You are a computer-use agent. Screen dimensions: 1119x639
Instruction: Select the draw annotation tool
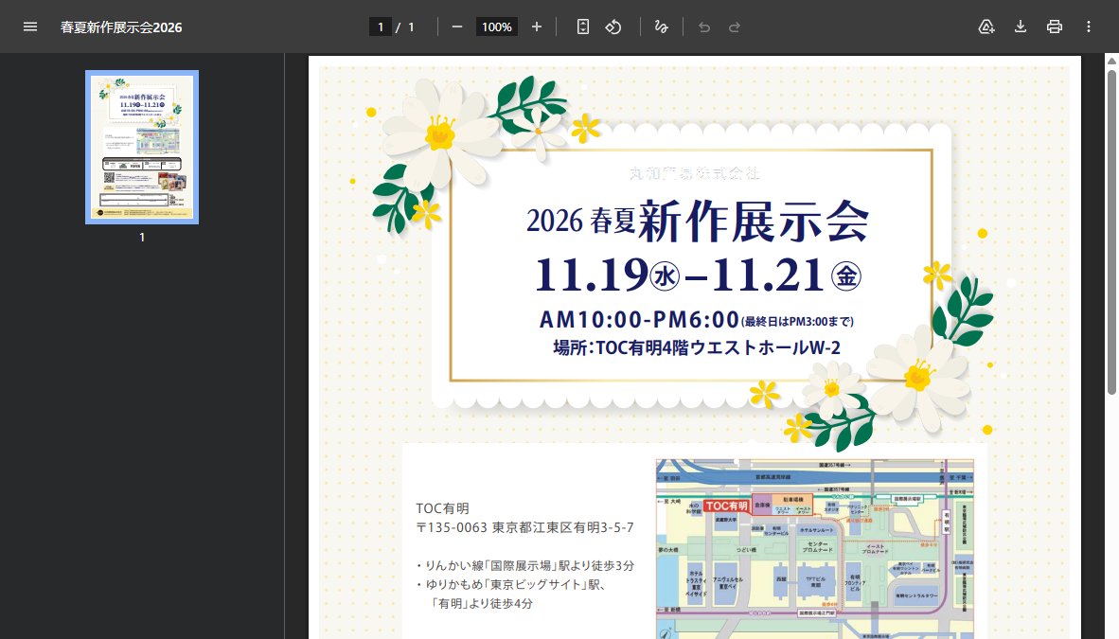[662, 27]
